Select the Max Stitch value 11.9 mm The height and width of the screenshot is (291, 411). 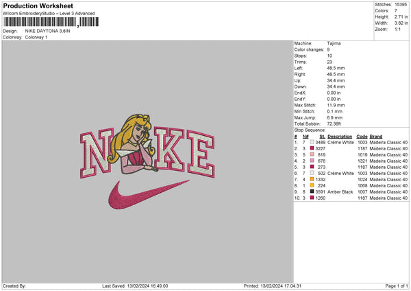click(336, 105)
